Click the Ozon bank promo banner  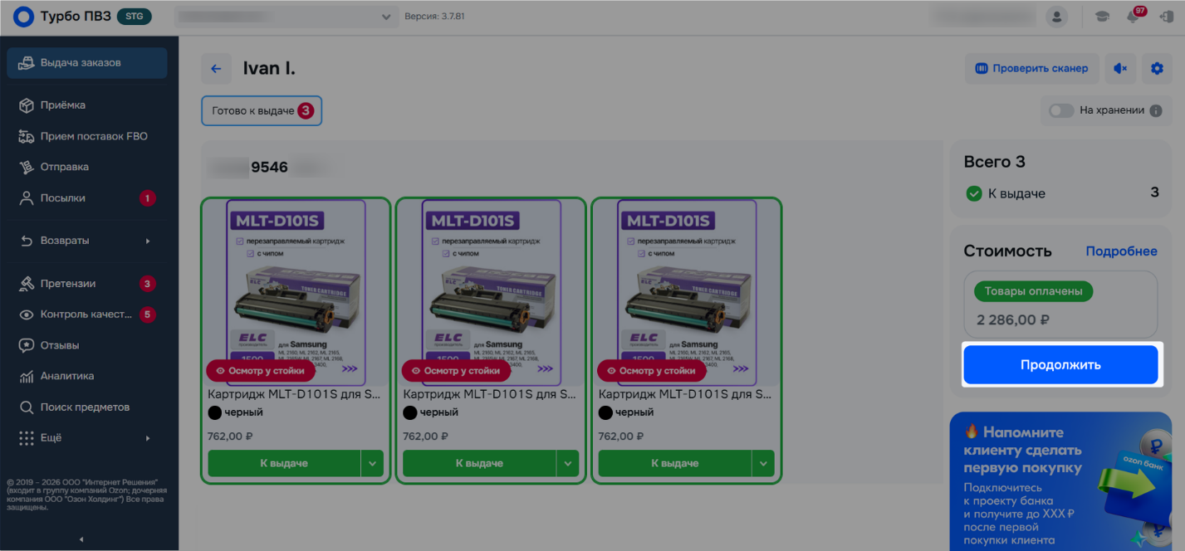[x=1060, y=481]
